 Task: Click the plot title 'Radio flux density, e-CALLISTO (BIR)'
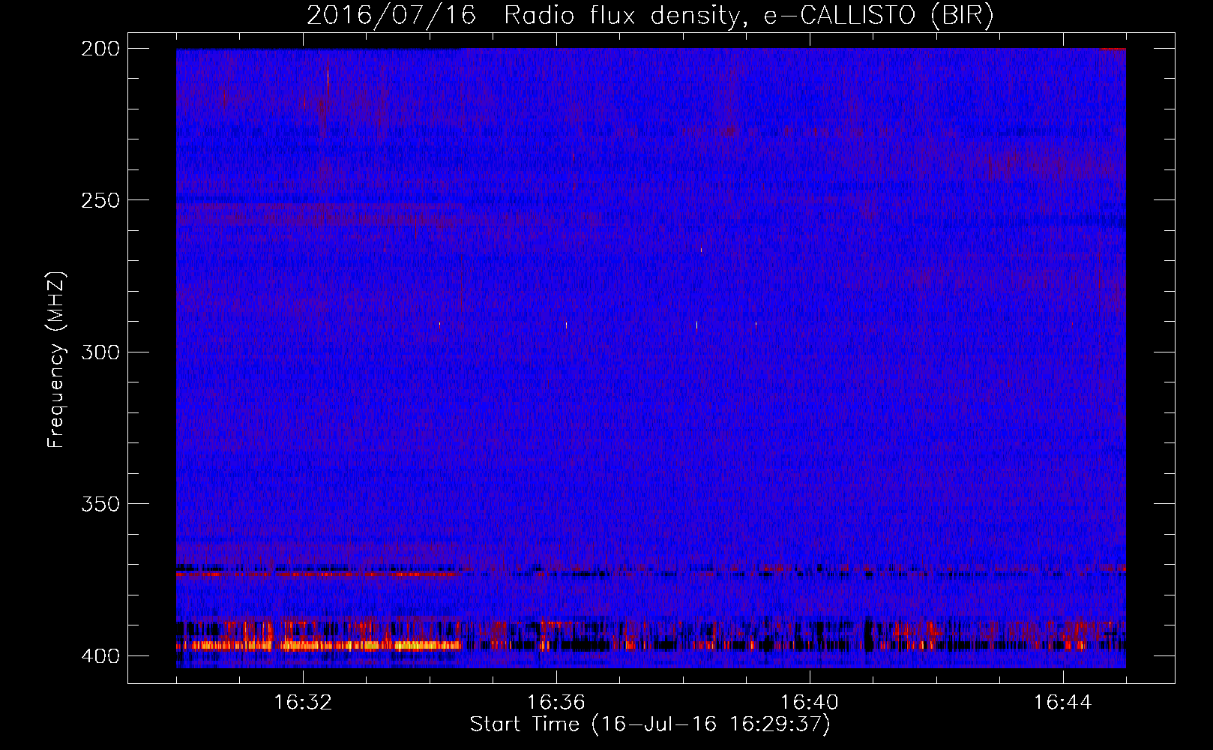click(749, 16)
